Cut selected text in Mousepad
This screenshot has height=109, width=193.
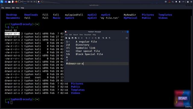[x=93, y=38]
